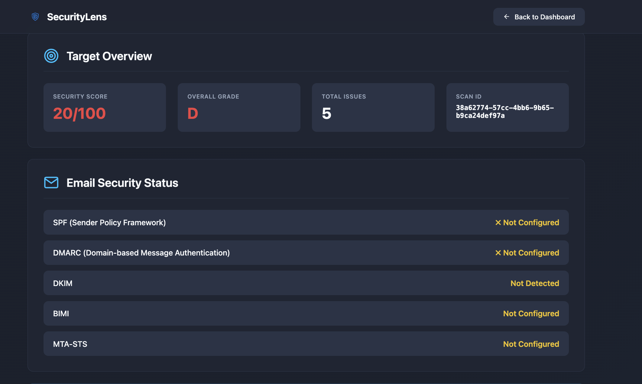Select MTA-STS Not Configured status label
Viewport: 642px width, 384px height.
pos(531,344)
